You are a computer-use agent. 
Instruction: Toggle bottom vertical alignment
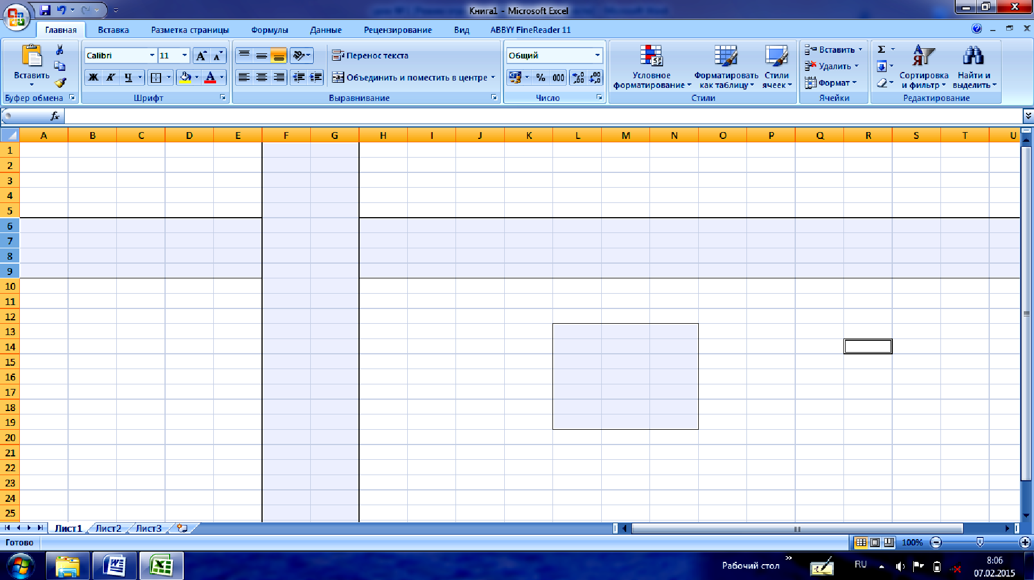[x=278, y=55]
